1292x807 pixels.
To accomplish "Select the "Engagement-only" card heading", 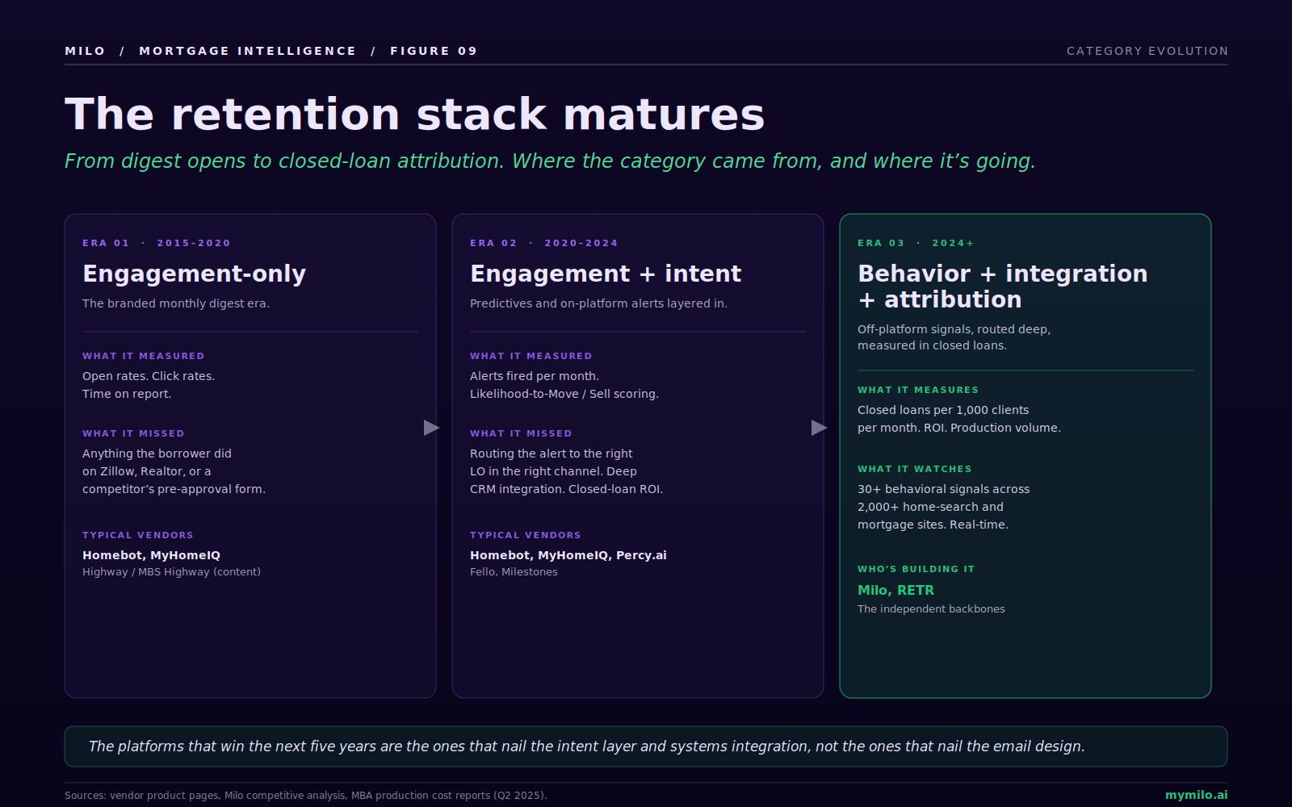I will [195, 274].
